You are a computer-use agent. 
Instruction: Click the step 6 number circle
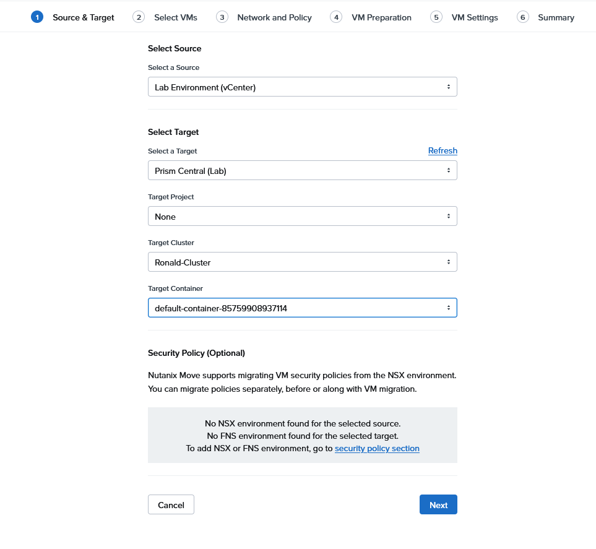click(523, 17)
